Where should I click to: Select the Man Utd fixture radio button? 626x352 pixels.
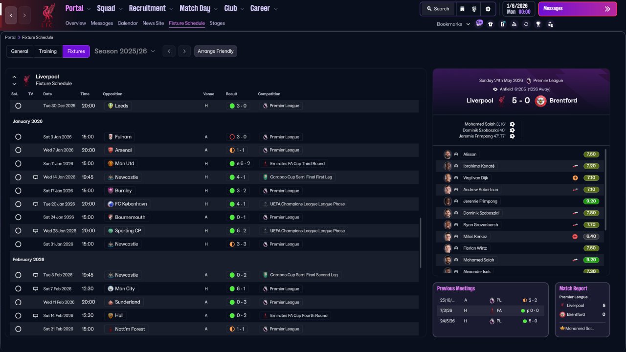[x=18, y=164]
